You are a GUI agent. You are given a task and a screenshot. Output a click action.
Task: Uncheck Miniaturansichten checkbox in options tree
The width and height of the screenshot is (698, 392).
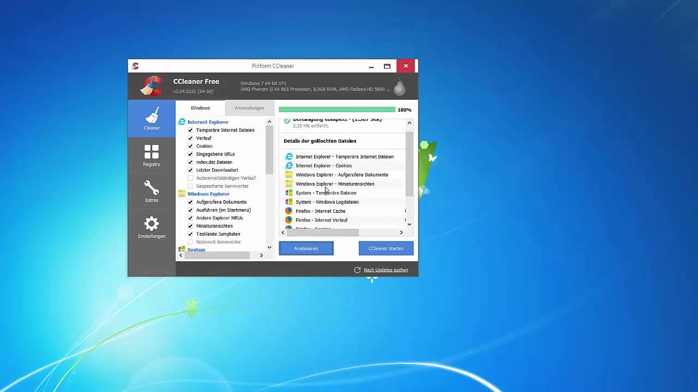coord(190,226)
